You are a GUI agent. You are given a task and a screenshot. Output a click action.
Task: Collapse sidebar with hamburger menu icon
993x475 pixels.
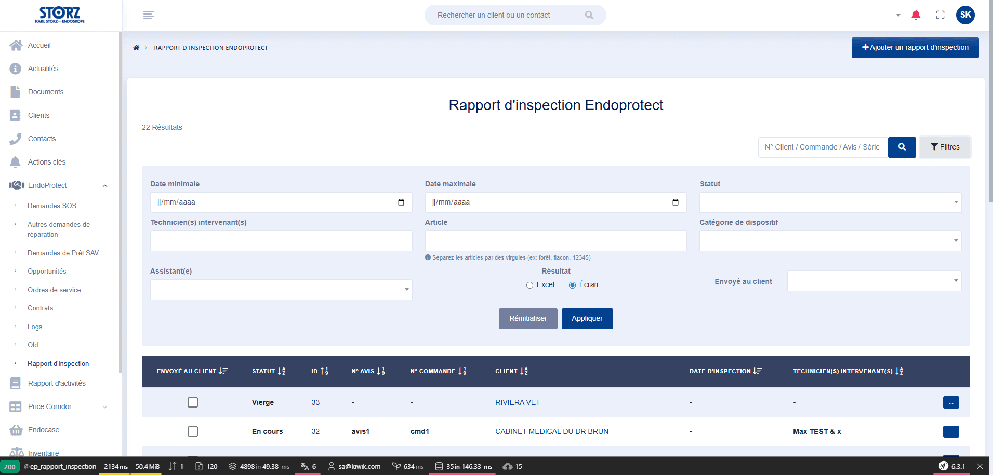click(149, 15)
